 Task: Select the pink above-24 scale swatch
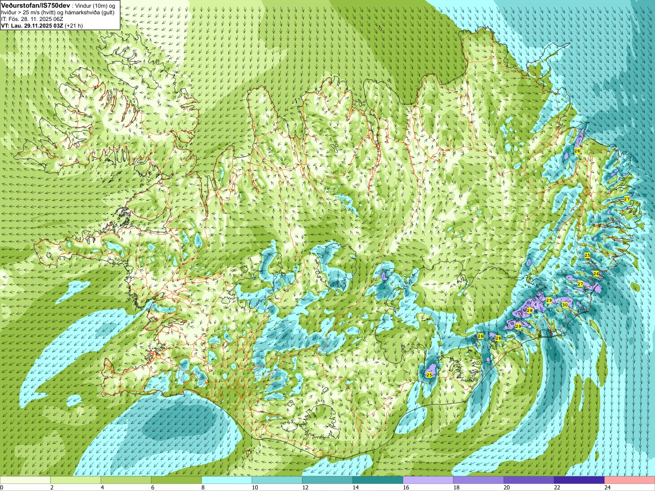point(630,480)
